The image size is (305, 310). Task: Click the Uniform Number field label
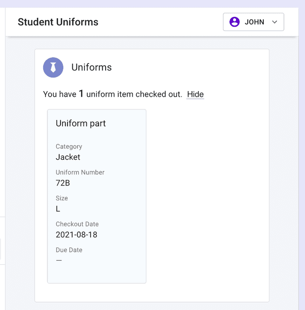tap(80, 172)
